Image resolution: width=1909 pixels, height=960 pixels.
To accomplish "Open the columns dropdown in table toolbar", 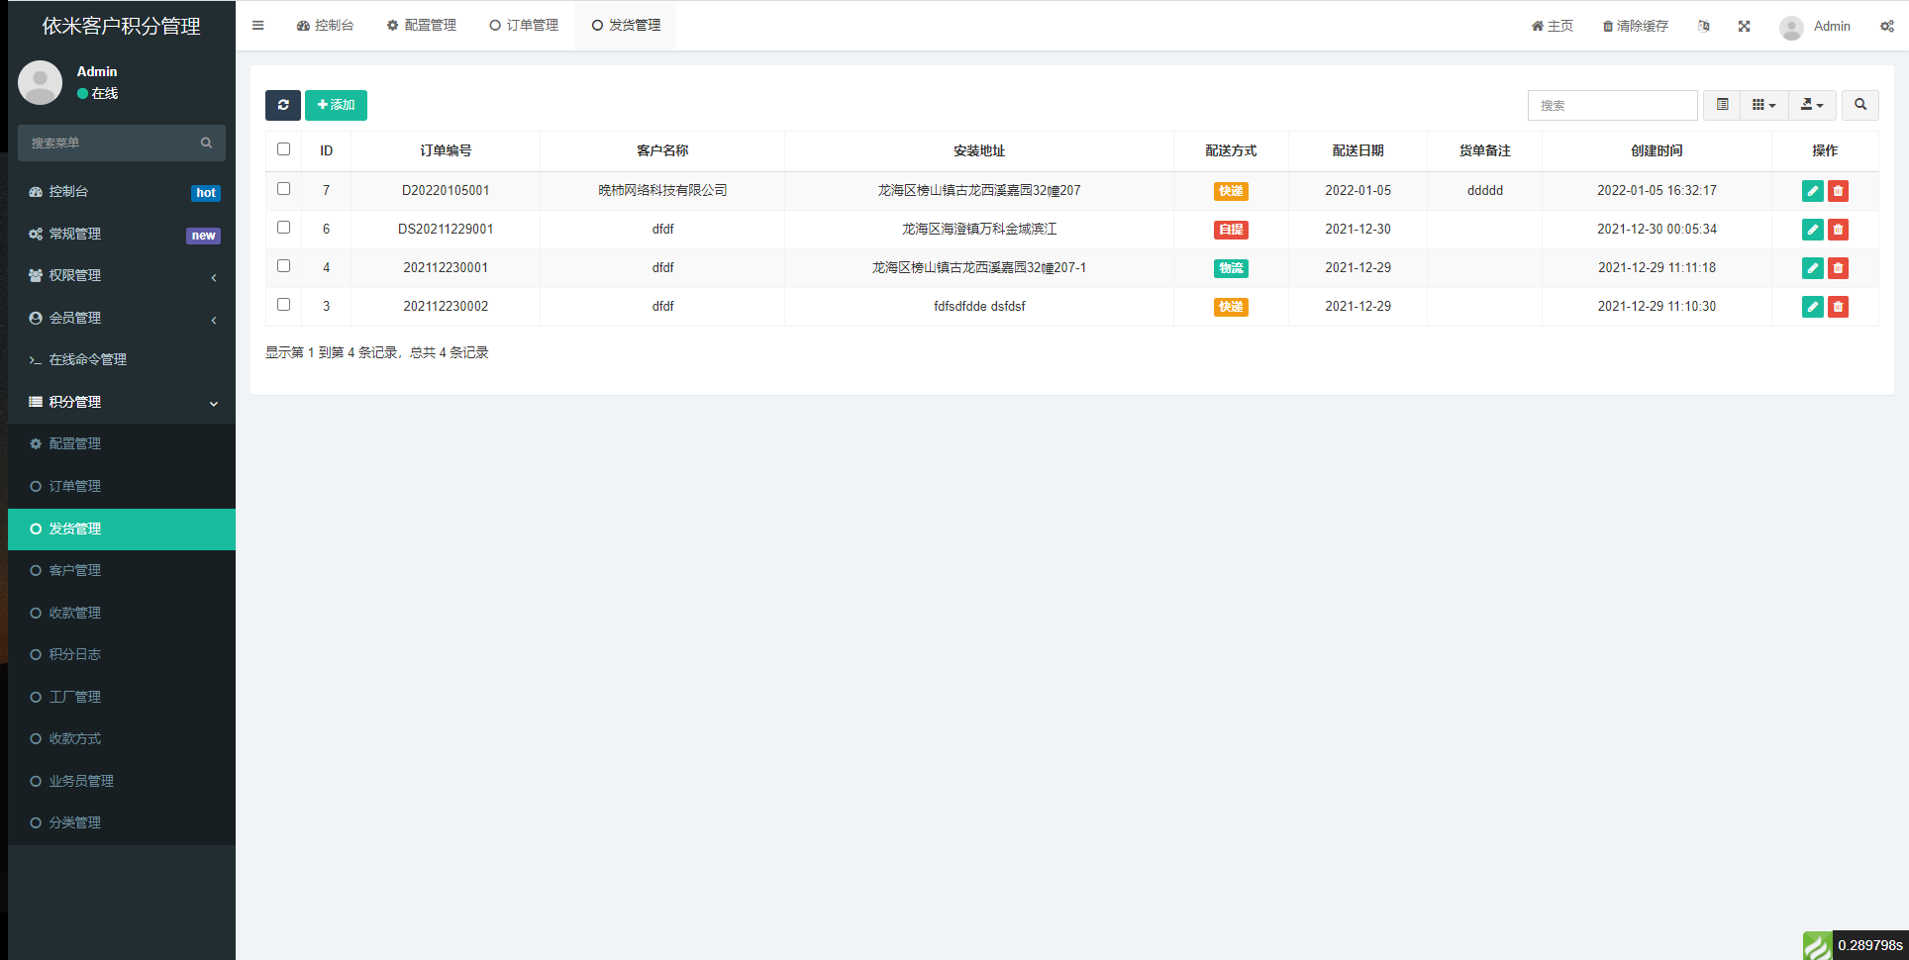I will click(x=1763, y=105).
